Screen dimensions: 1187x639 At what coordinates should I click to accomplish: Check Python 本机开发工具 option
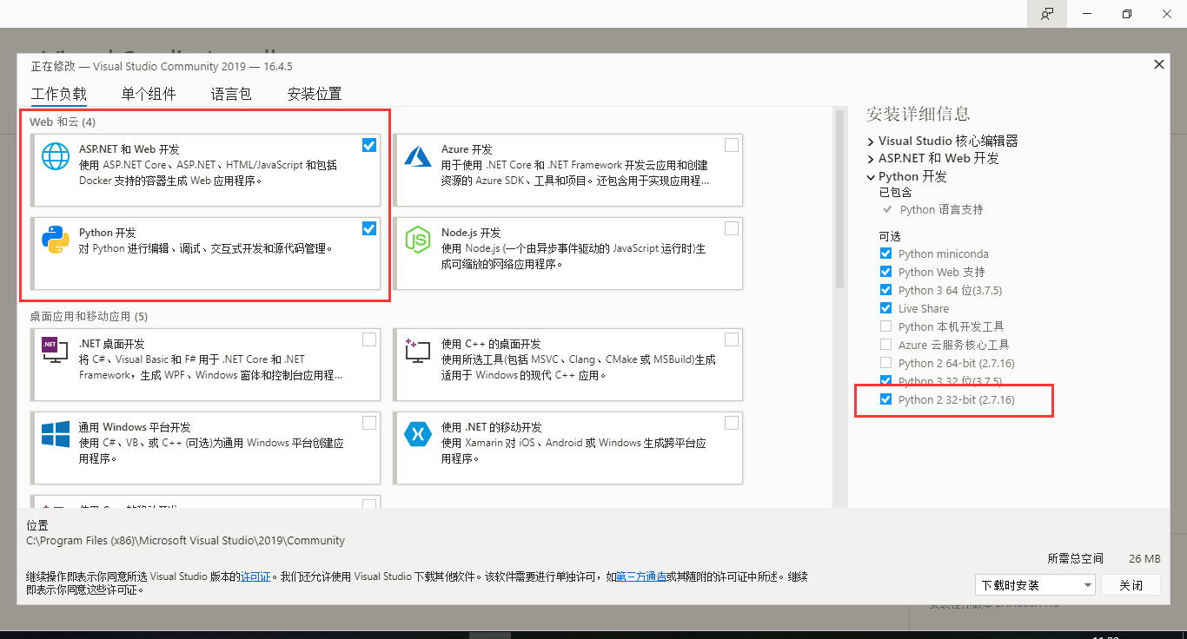point(885,326)
